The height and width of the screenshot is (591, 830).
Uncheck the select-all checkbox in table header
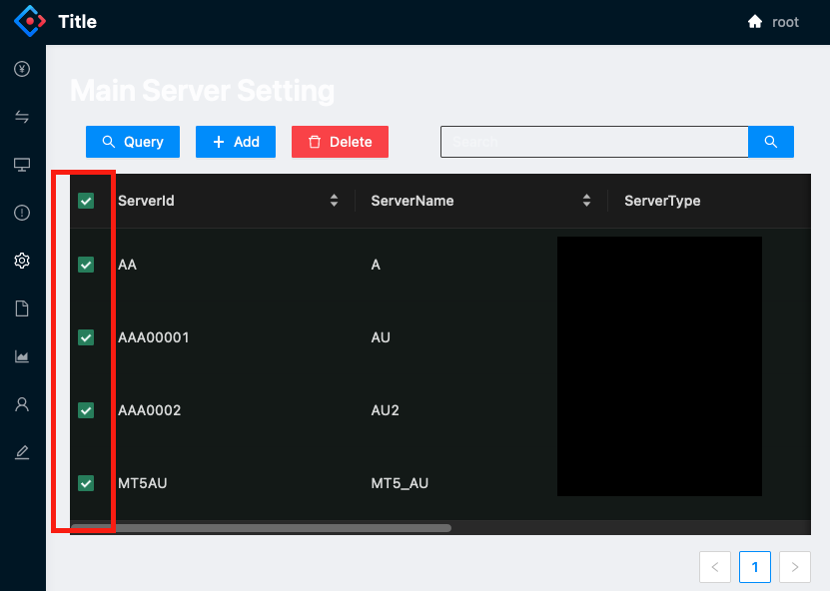click(x=86, y=200)
